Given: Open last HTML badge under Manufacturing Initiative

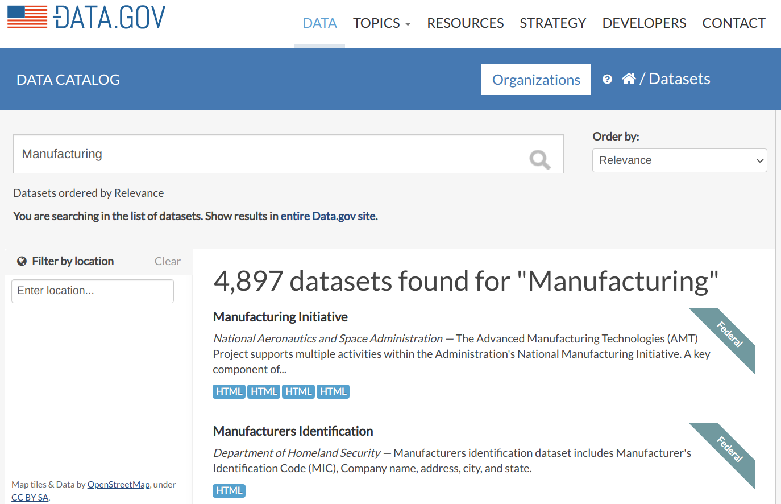Looking at the screenshot, I should click(x=333, y=391).
